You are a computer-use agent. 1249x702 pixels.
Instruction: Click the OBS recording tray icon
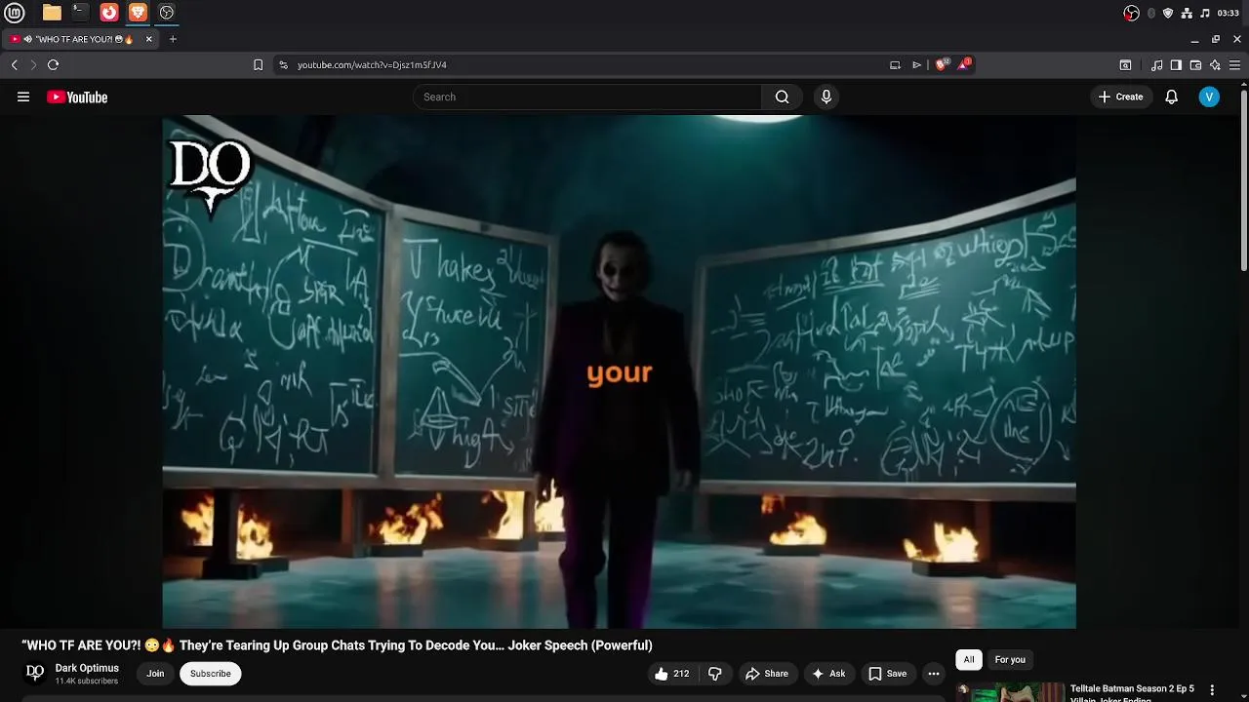click(x=1132, y=13)
